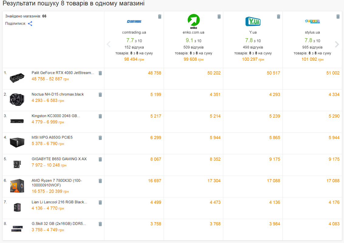The height and width of the screenshot is (243, 344).
Task: Click price 50 202 in enko column
Action: (214, 73)
